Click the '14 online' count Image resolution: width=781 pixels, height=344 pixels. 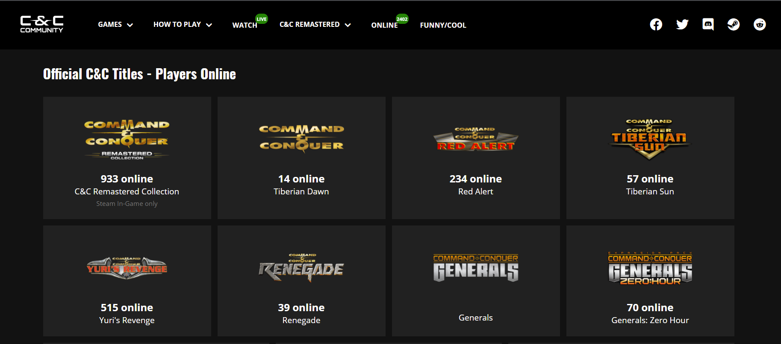[x=301, y=179]
